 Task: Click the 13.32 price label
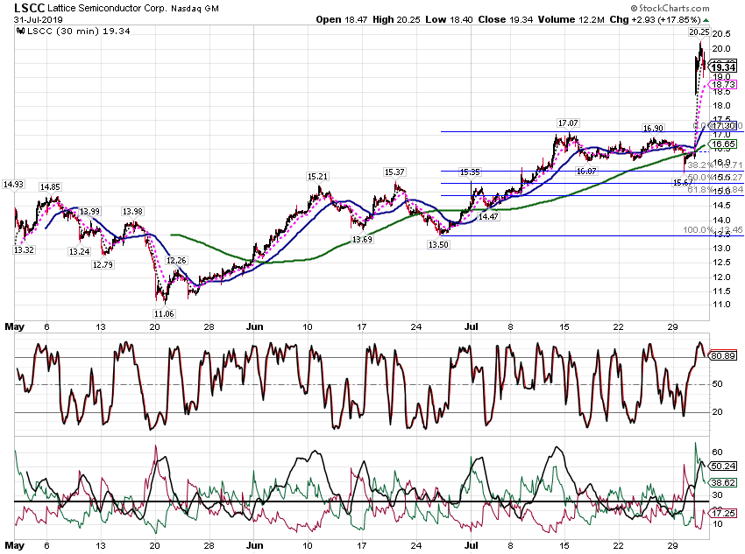[x=24, y=249]
